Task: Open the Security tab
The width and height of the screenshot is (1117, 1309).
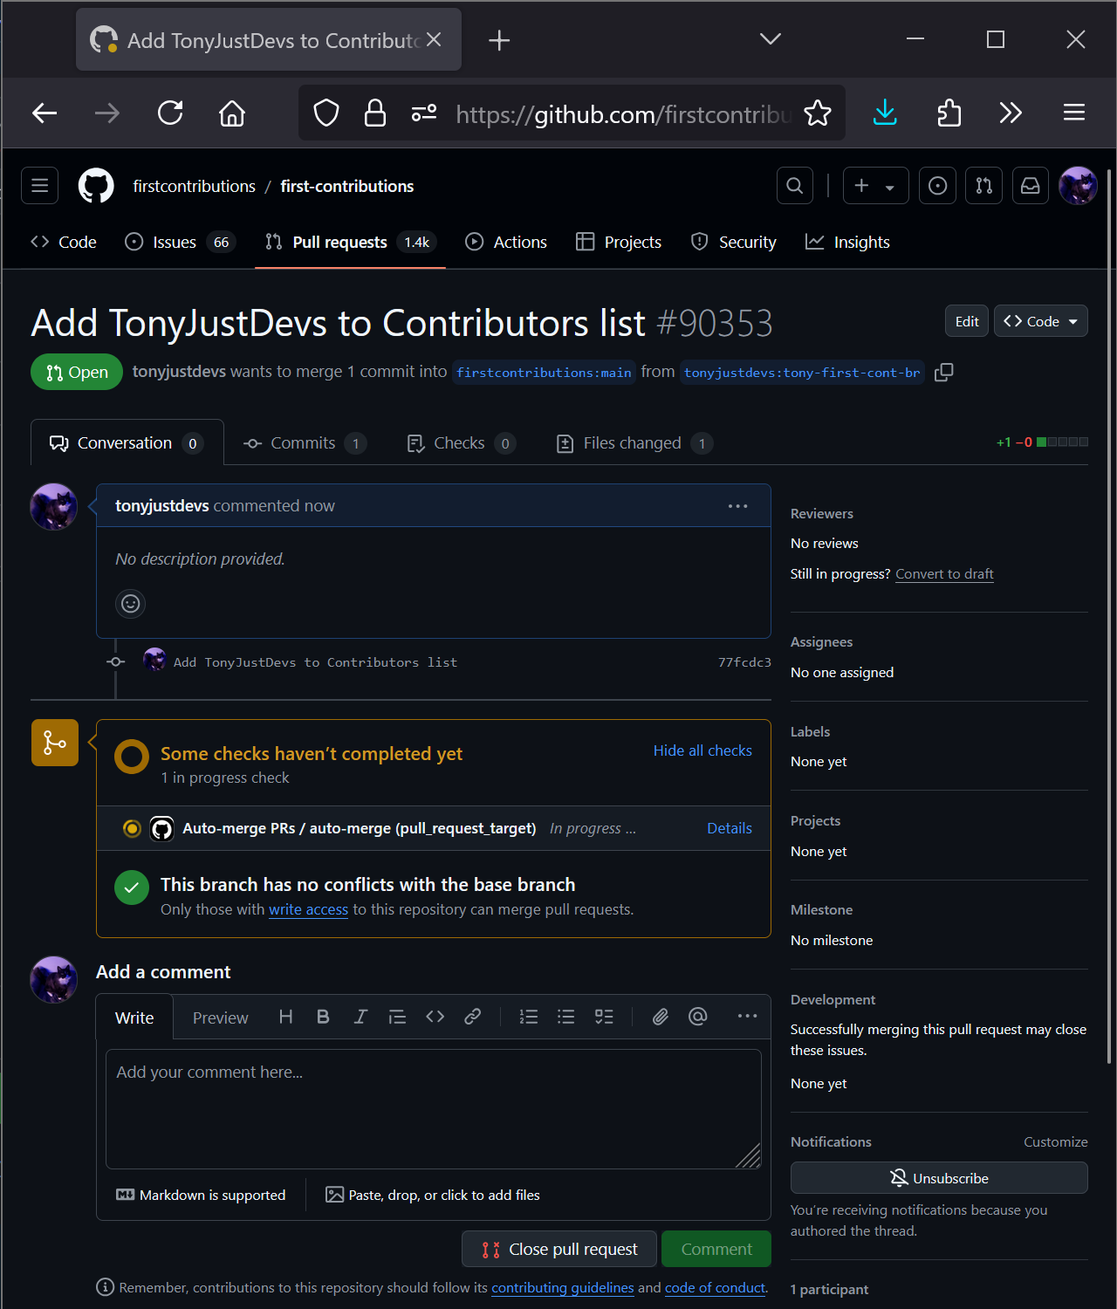Action: tap(733, 242)
